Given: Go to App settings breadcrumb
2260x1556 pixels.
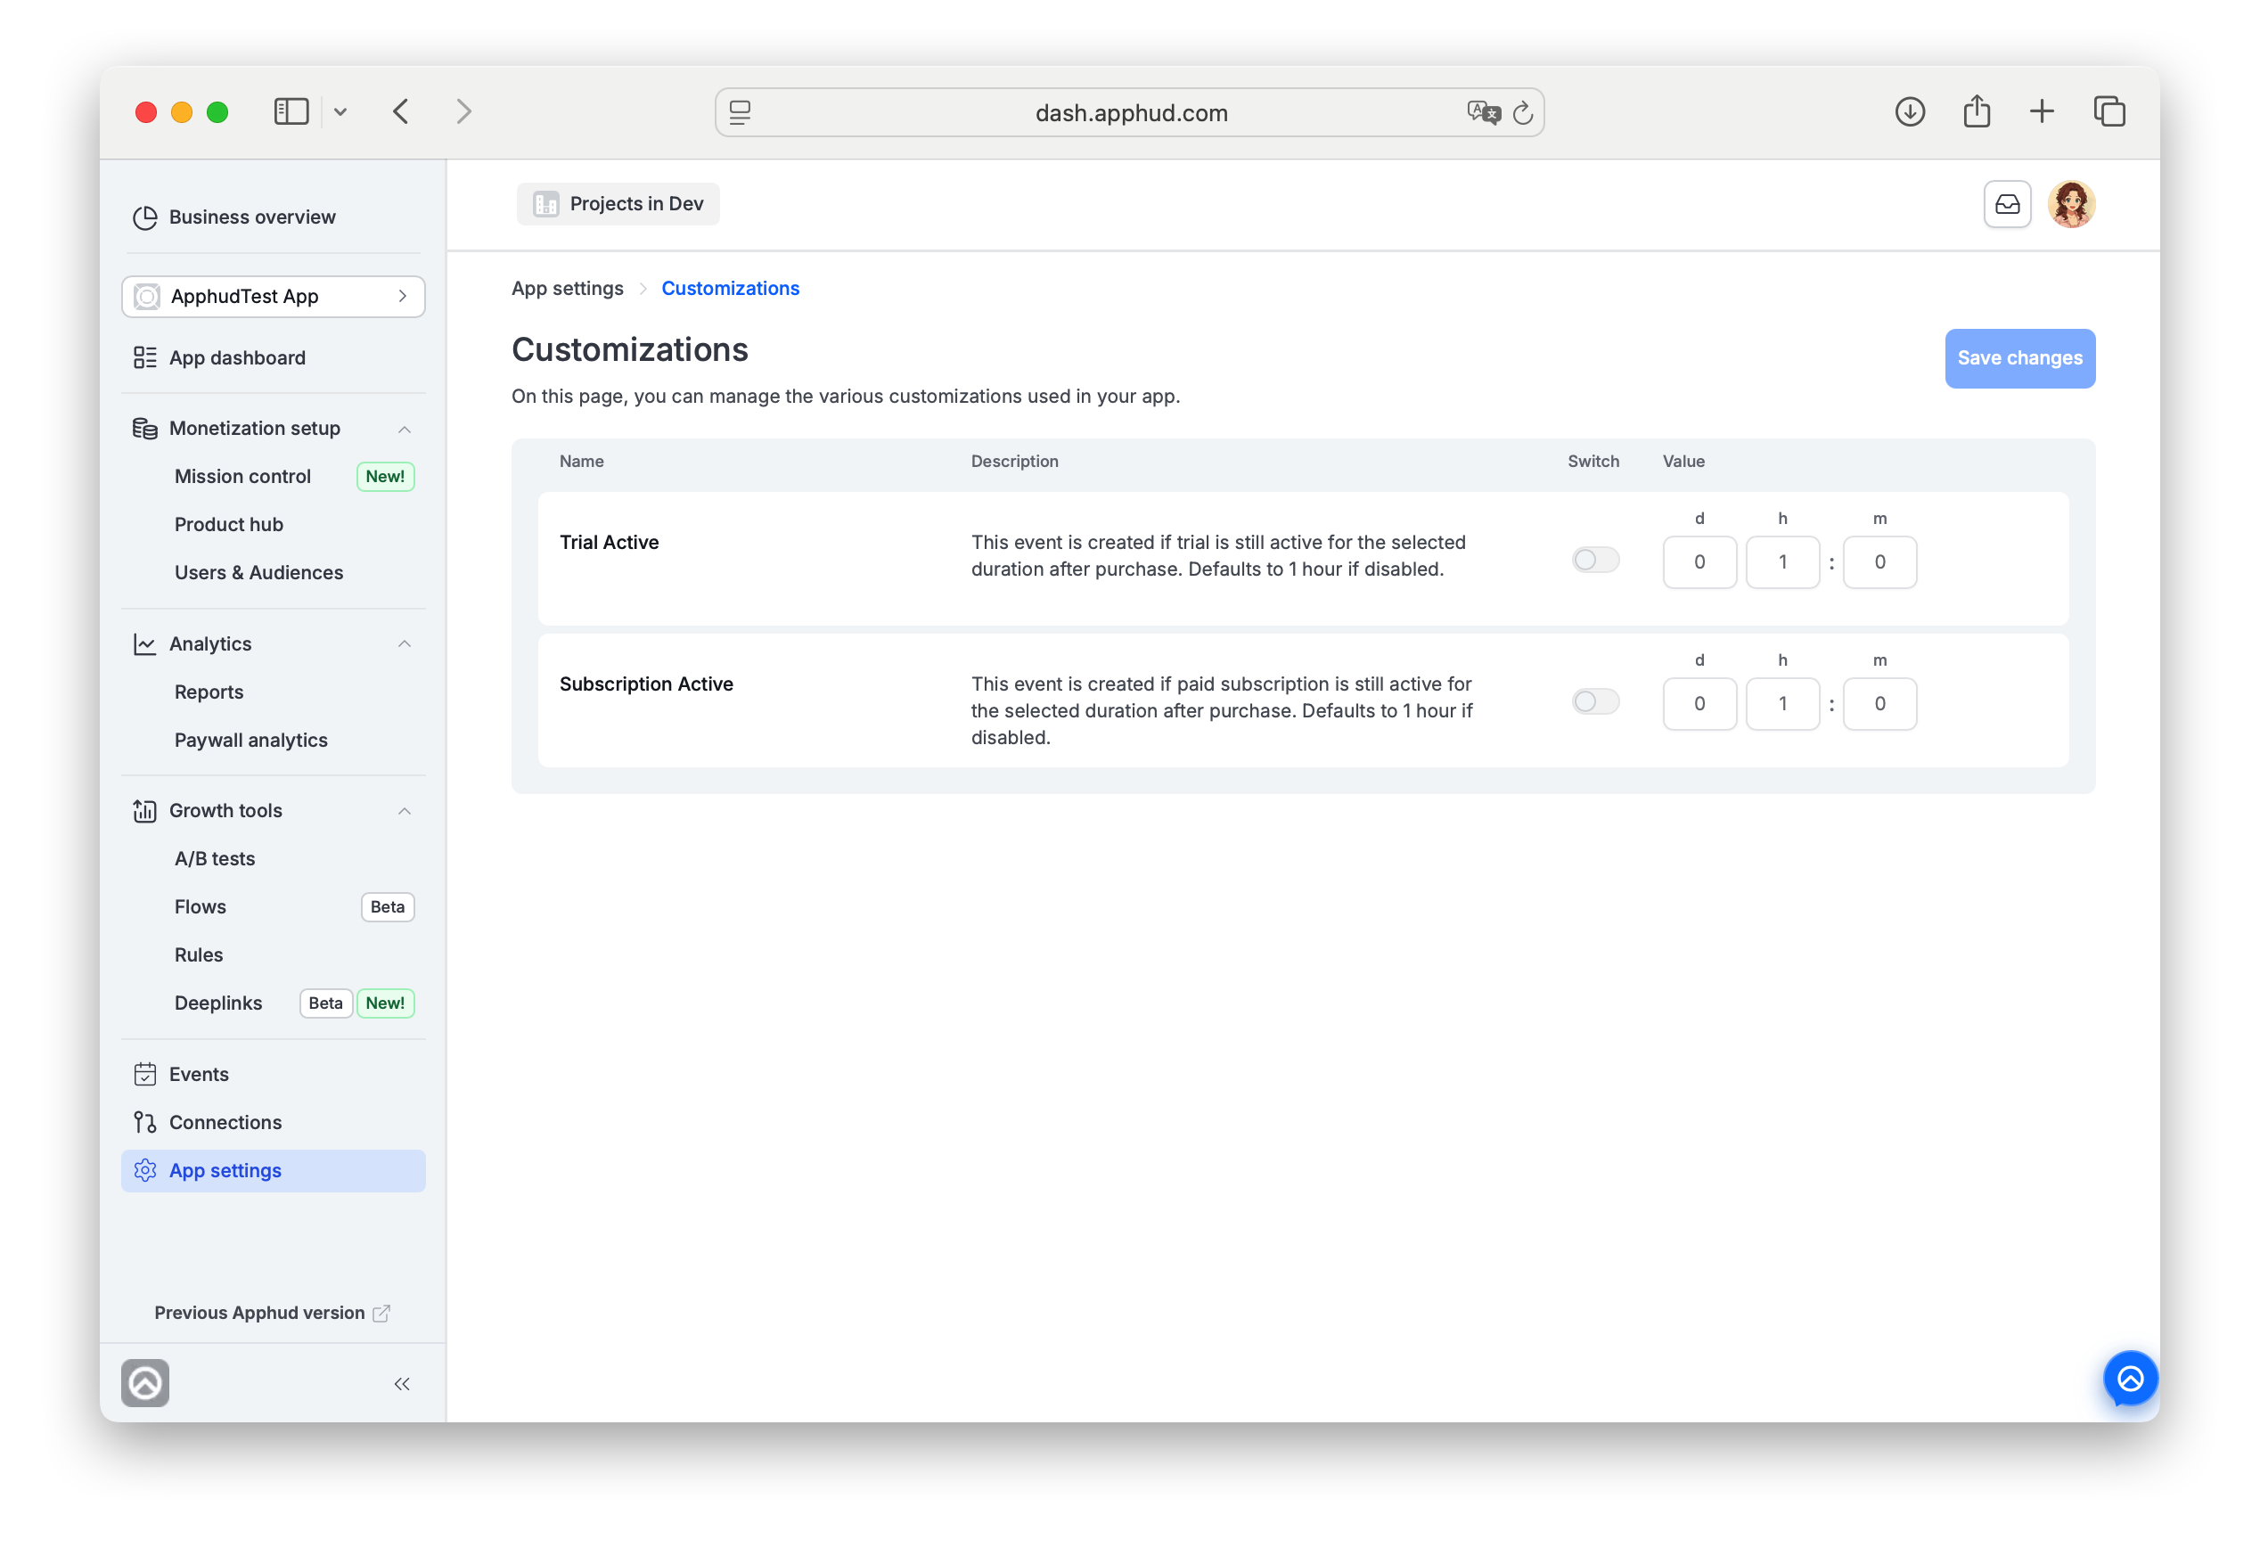Looking at the screenshot, I should [568, 288].
